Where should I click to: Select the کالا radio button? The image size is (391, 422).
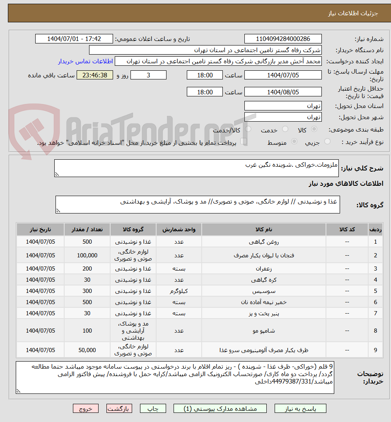(x=314, y=129)
